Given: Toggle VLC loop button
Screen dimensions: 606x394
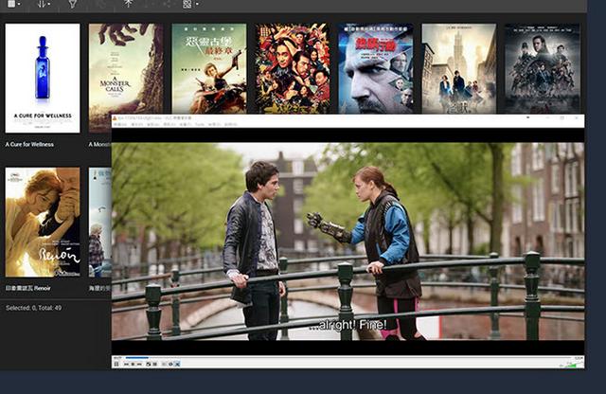Looking at the screenshot, I should (x=170, y=364).
